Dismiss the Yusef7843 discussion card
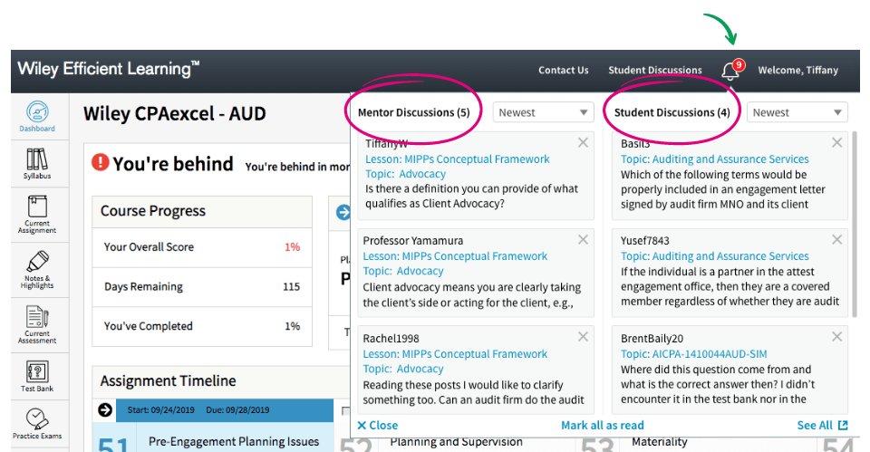The width and height of the screenshot is (870, 452). click(836, 240)
